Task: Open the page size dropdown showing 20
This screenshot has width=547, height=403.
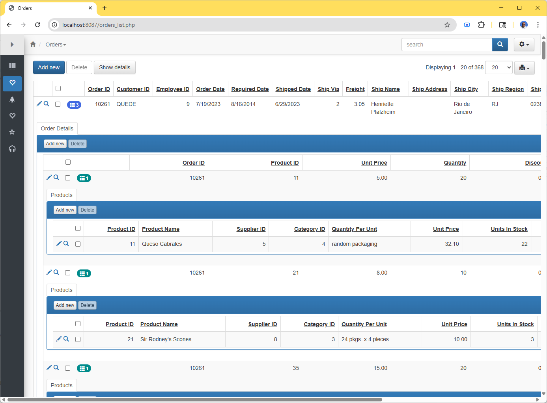Action: [498, 67]
